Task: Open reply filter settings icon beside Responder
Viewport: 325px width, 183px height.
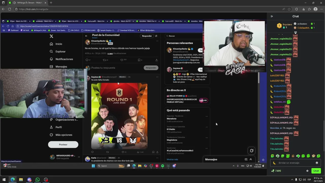Action: coord(156,36)
